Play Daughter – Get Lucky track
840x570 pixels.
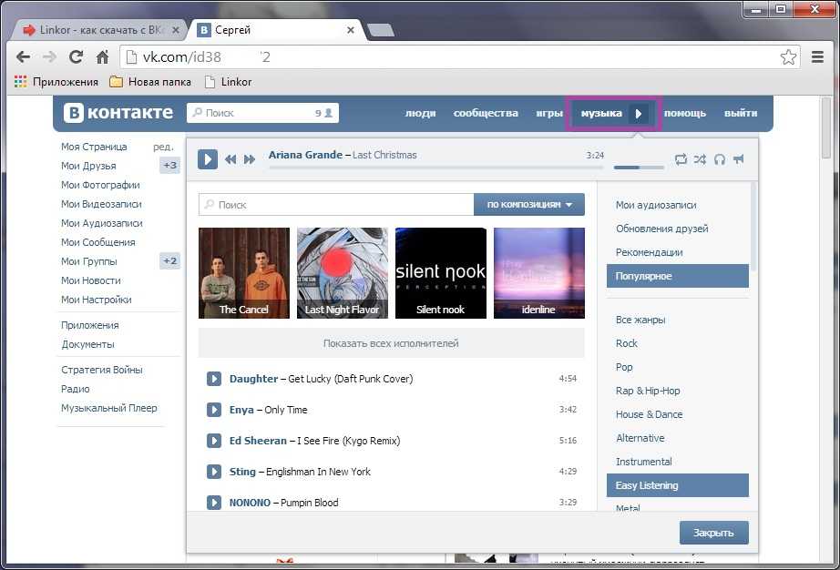[214, 379]
